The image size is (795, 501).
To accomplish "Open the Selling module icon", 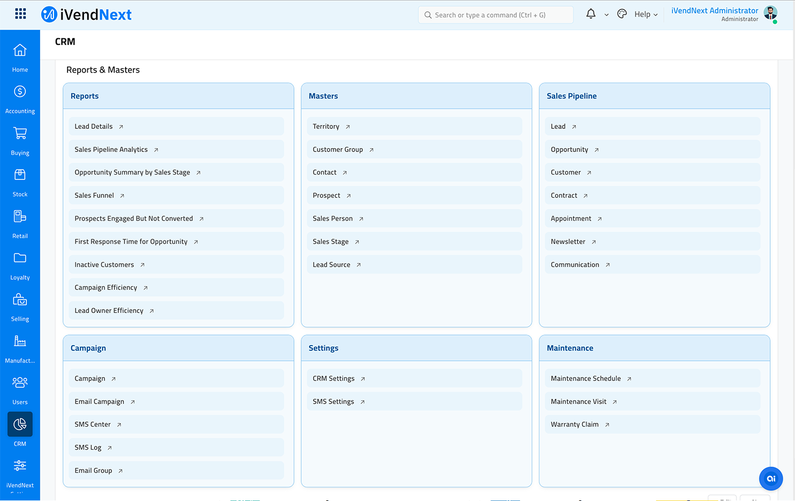I will (x=20, y=299).
